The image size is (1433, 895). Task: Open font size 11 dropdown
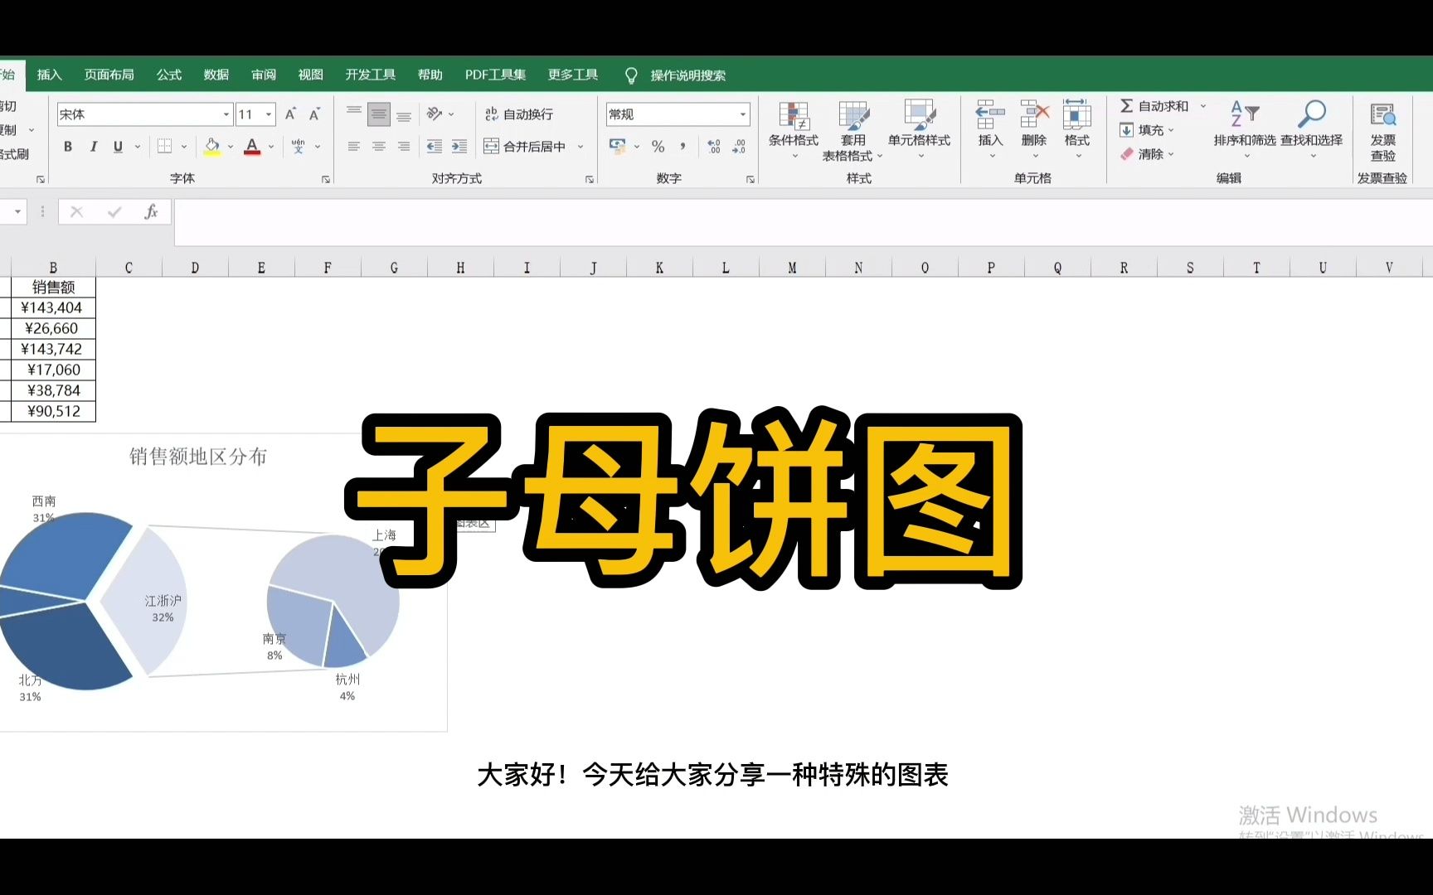click(269, 114)
